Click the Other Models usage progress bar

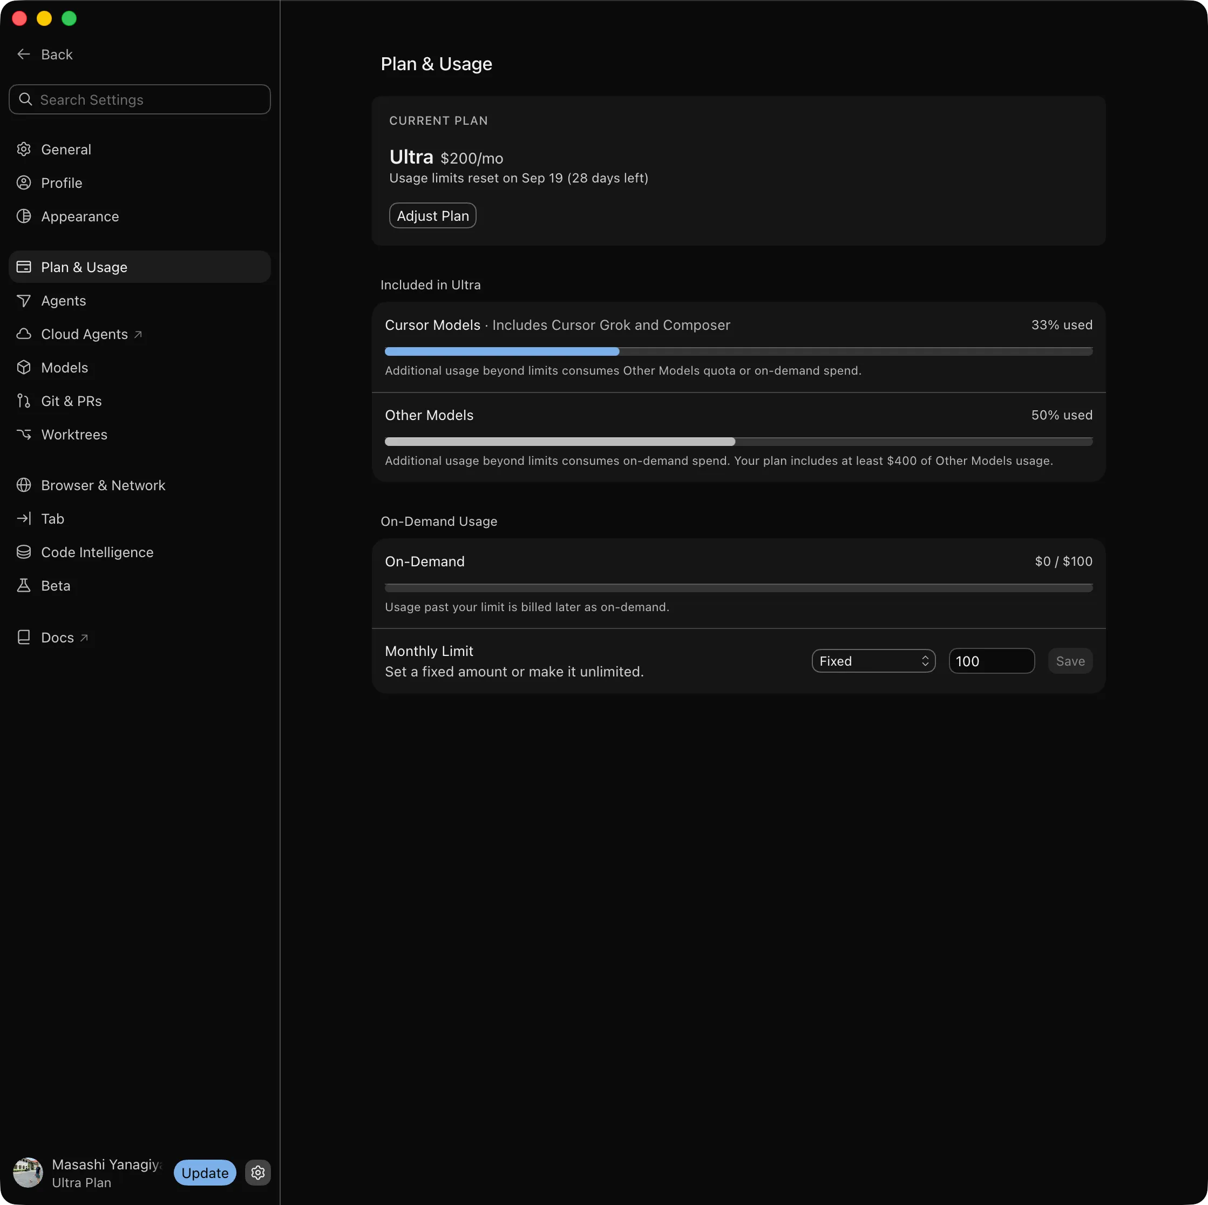coord(738,442)
